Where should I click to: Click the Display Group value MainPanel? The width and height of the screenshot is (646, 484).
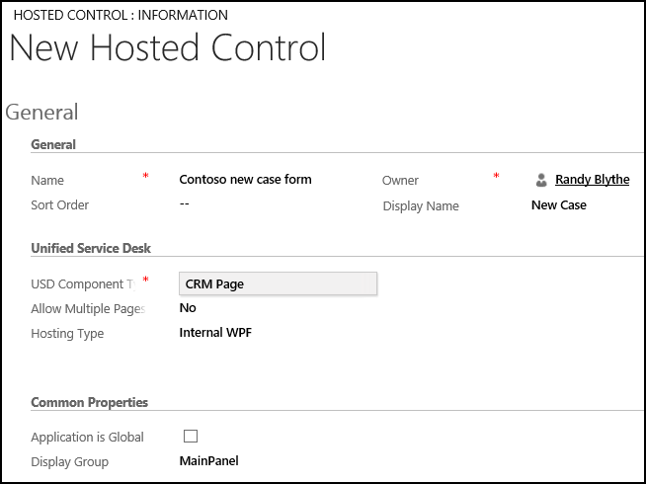208,461
